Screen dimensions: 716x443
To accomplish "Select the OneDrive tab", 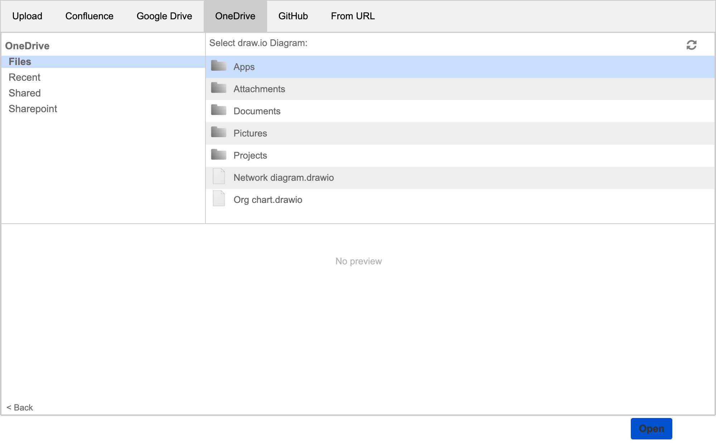I will click(235, 16).
